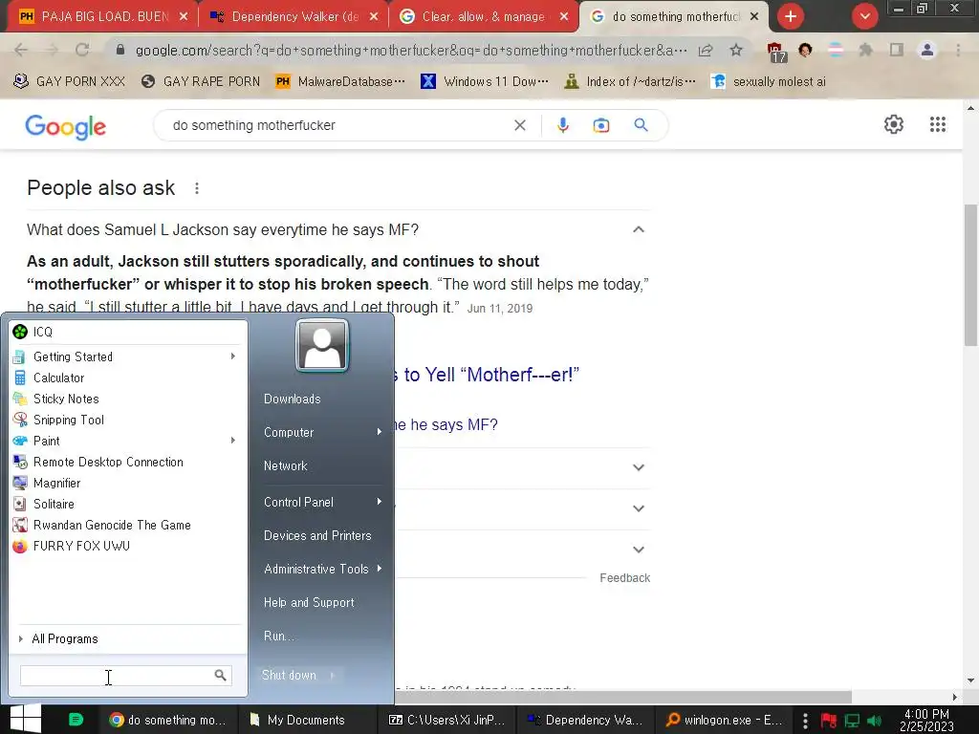Open winlogon.exe taskbar search window

pos(724,720)
